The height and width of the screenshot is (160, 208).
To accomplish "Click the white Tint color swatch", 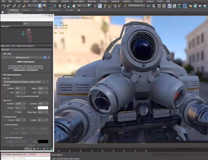I will point(43,108).
